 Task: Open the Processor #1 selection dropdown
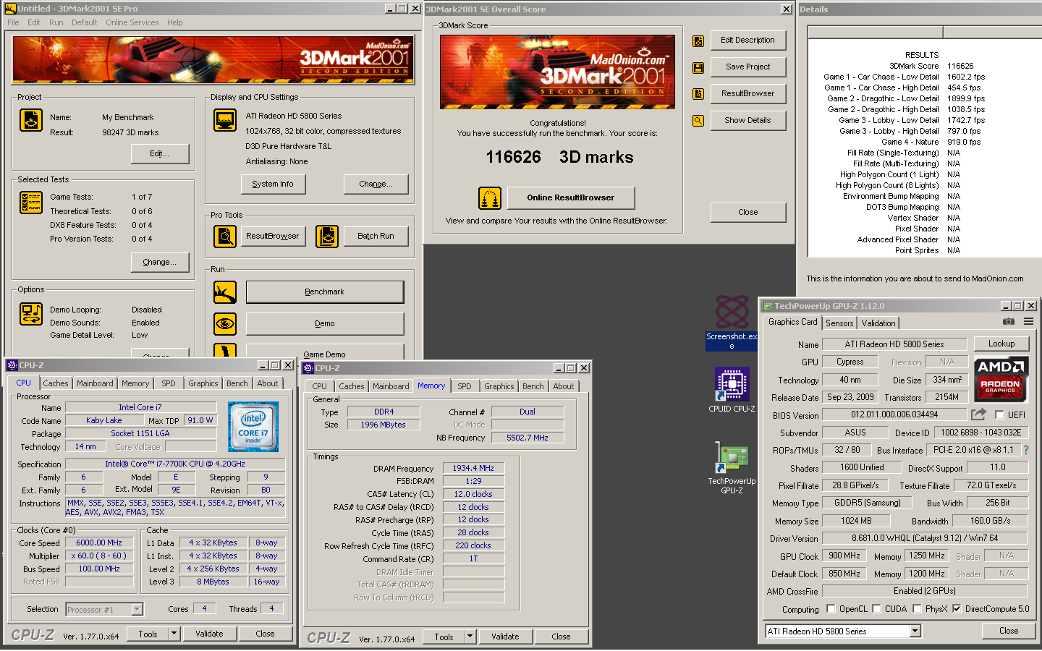(x=137, y=610)
